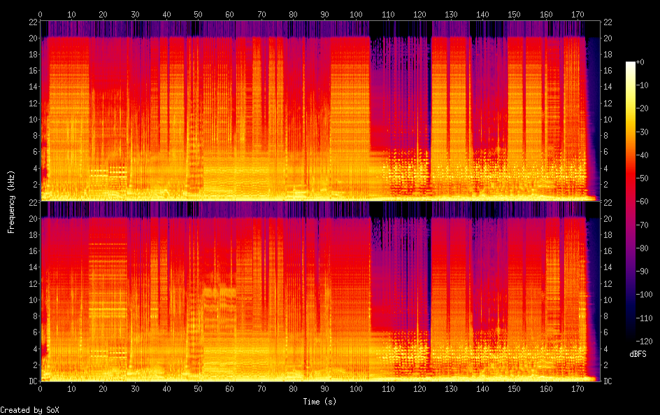
Task: Click the 'dBFS' label under the color scale
Action: pyautogui.click(x=637, y=355)
